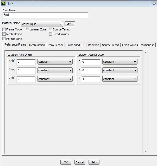Viewport: 157px width, 166px height.
Task: Click the direction Z input field
Action: pyautogui.click(x=91, y=79)
